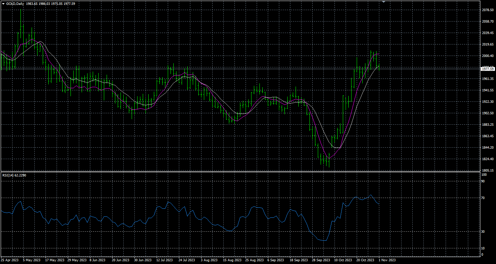Click the 24 Jul 2023 date label
The image size is (496, 264).
tap(187, 260)
